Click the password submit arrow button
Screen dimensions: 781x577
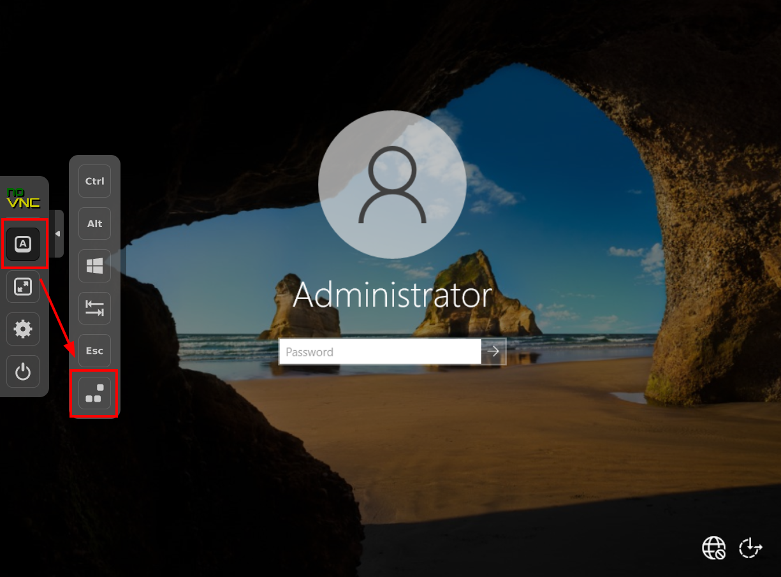coord(493,351)
